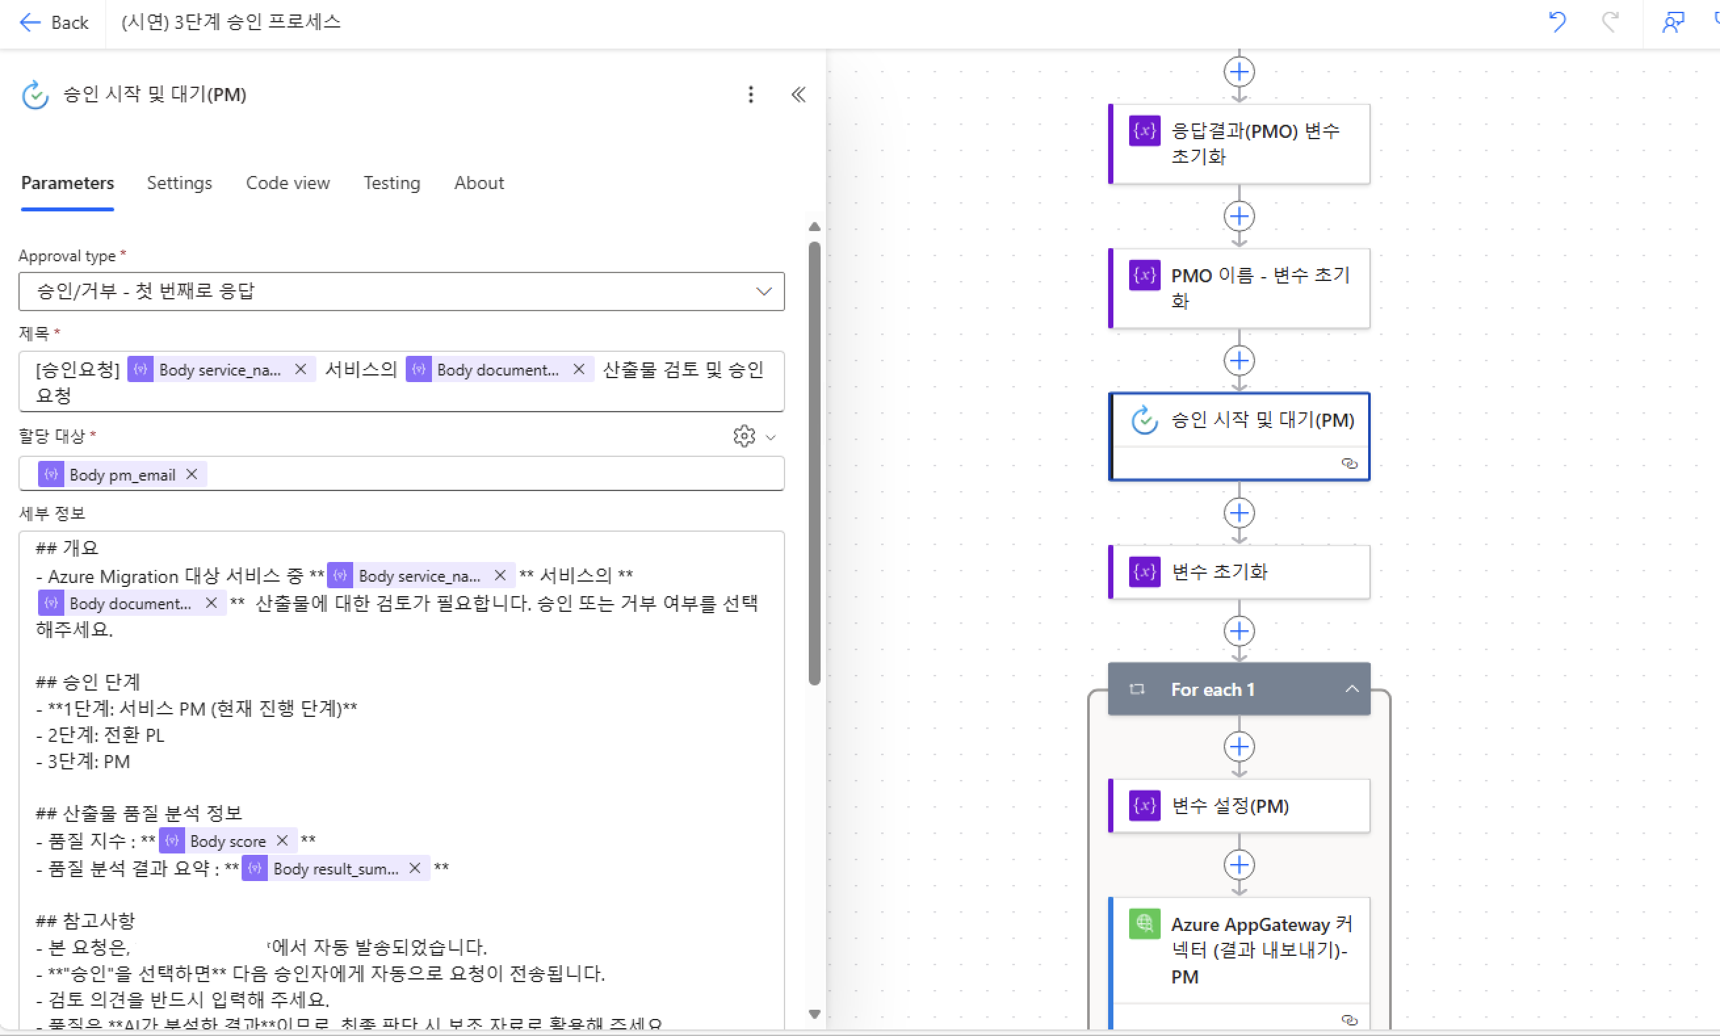Click the loop icon on For each 1
This screenshot has width=1720, height=1036.
click(1136, 689)
